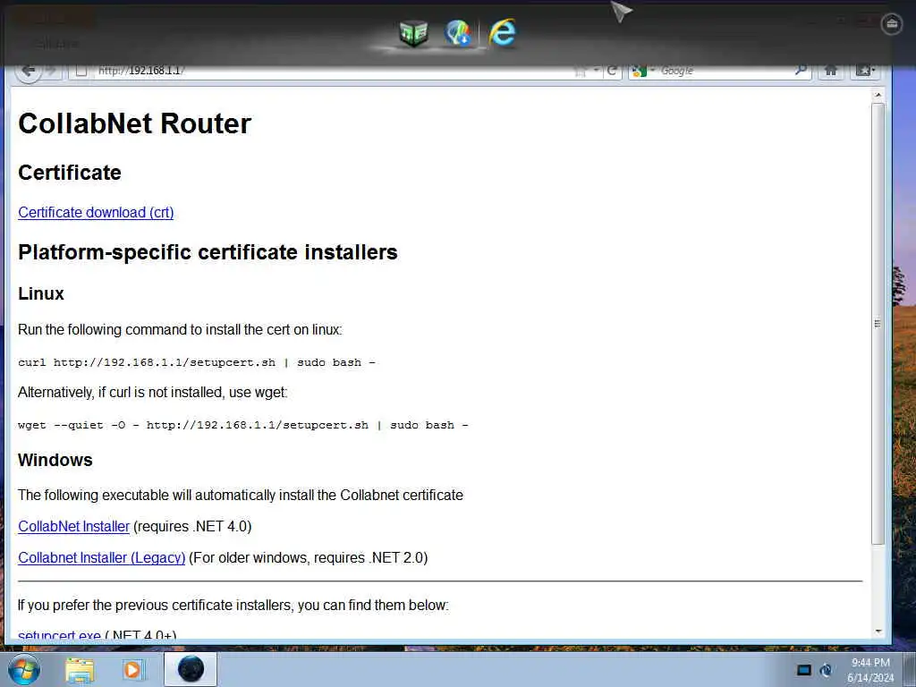This screenshot has width=916, height=687.
Task: Switch to the active browser taskbar button
Action: tap(191, 669)
